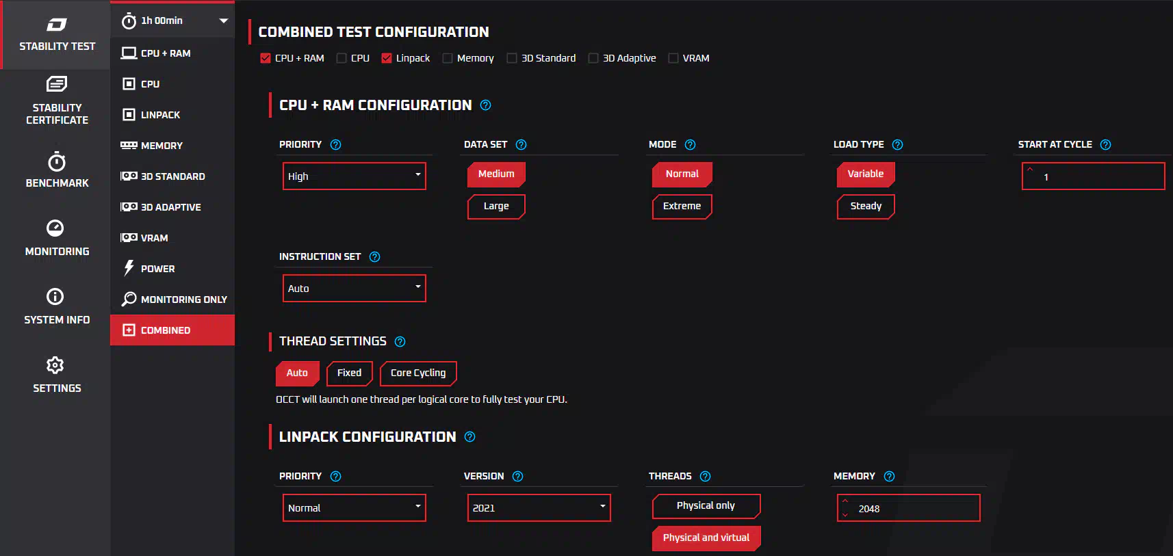The height and width of the screenshot is (556, 1173).
Task: Open the Instruction Set Auto dropdown
Action: point(355,288)
